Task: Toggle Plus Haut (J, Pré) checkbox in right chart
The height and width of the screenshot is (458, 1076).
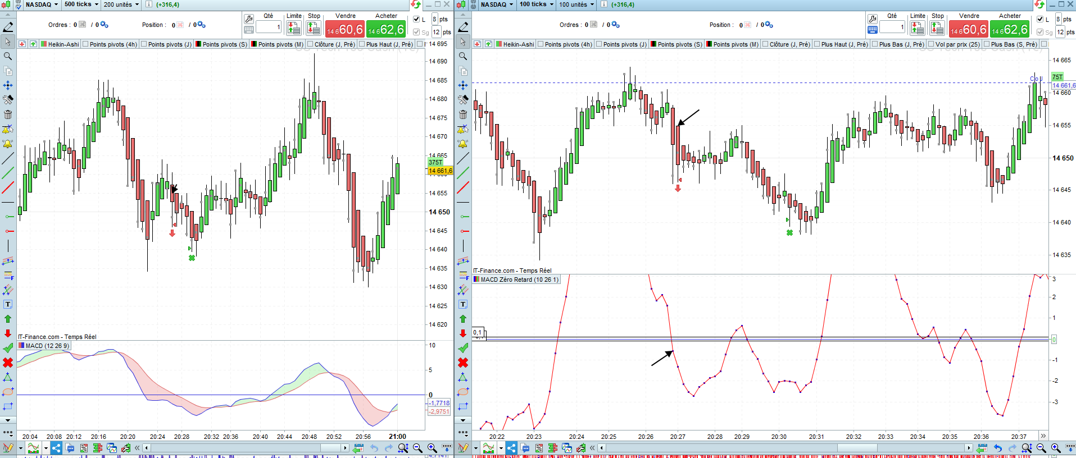Action: pos(817,44)
